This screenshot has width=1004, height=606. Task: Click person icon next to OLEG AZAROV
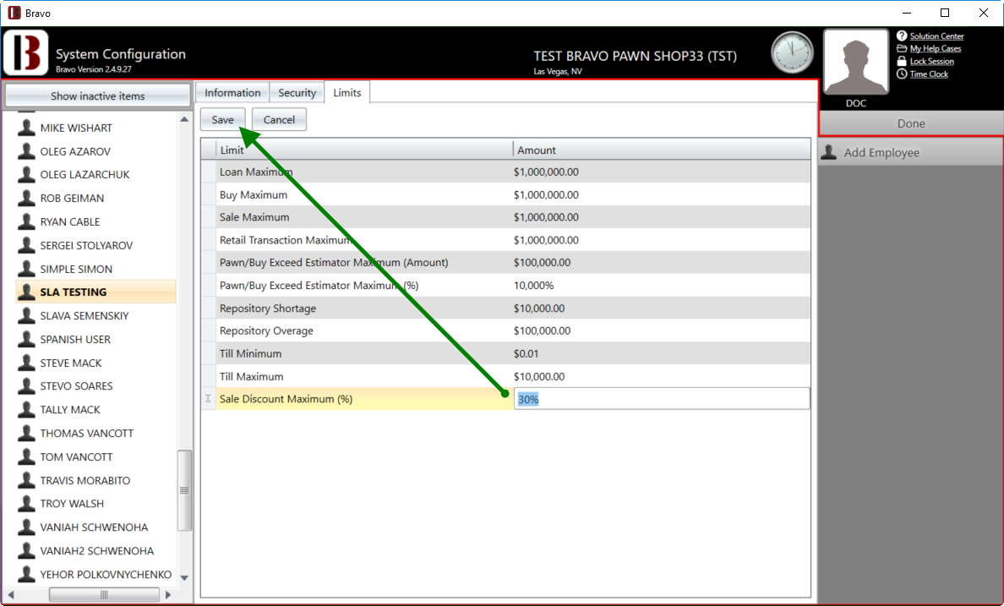tap(26, 151)
